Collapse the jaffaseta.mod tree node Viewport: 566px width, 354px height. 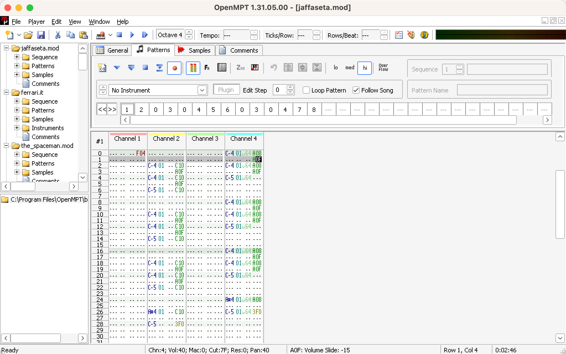(x=6, y=48)
